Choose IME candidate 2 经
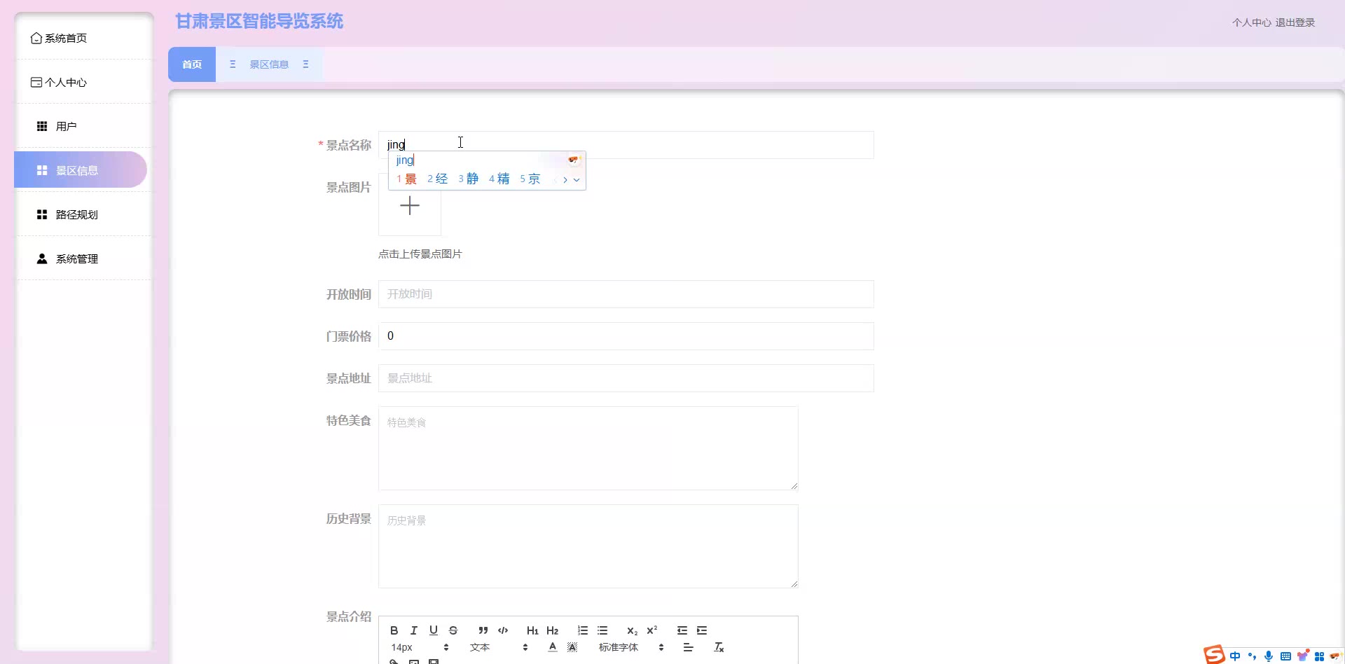Viewport: 1345px width, 664px height. (x=437, y=179)
